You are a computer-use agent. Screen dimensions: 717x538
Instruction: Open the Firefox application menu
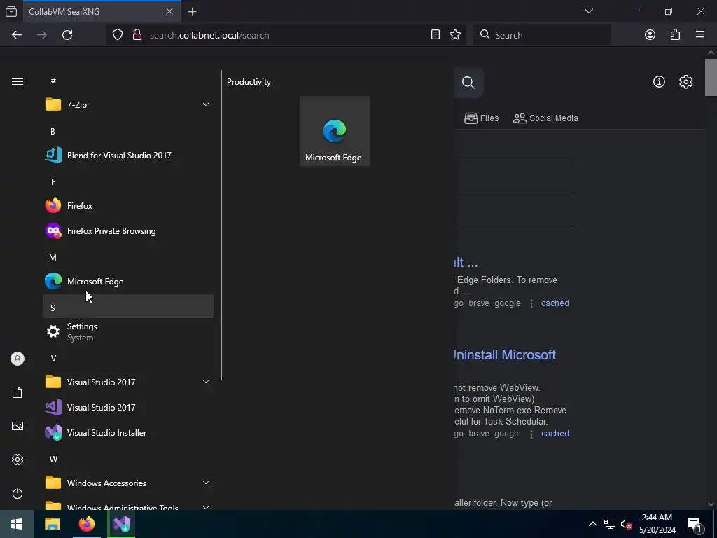(x=700, y=34)
